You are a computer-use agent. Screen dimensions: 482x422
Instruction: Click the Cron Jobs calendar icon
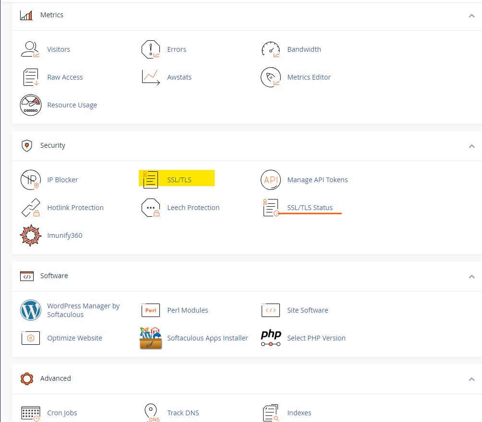[30, 413]
